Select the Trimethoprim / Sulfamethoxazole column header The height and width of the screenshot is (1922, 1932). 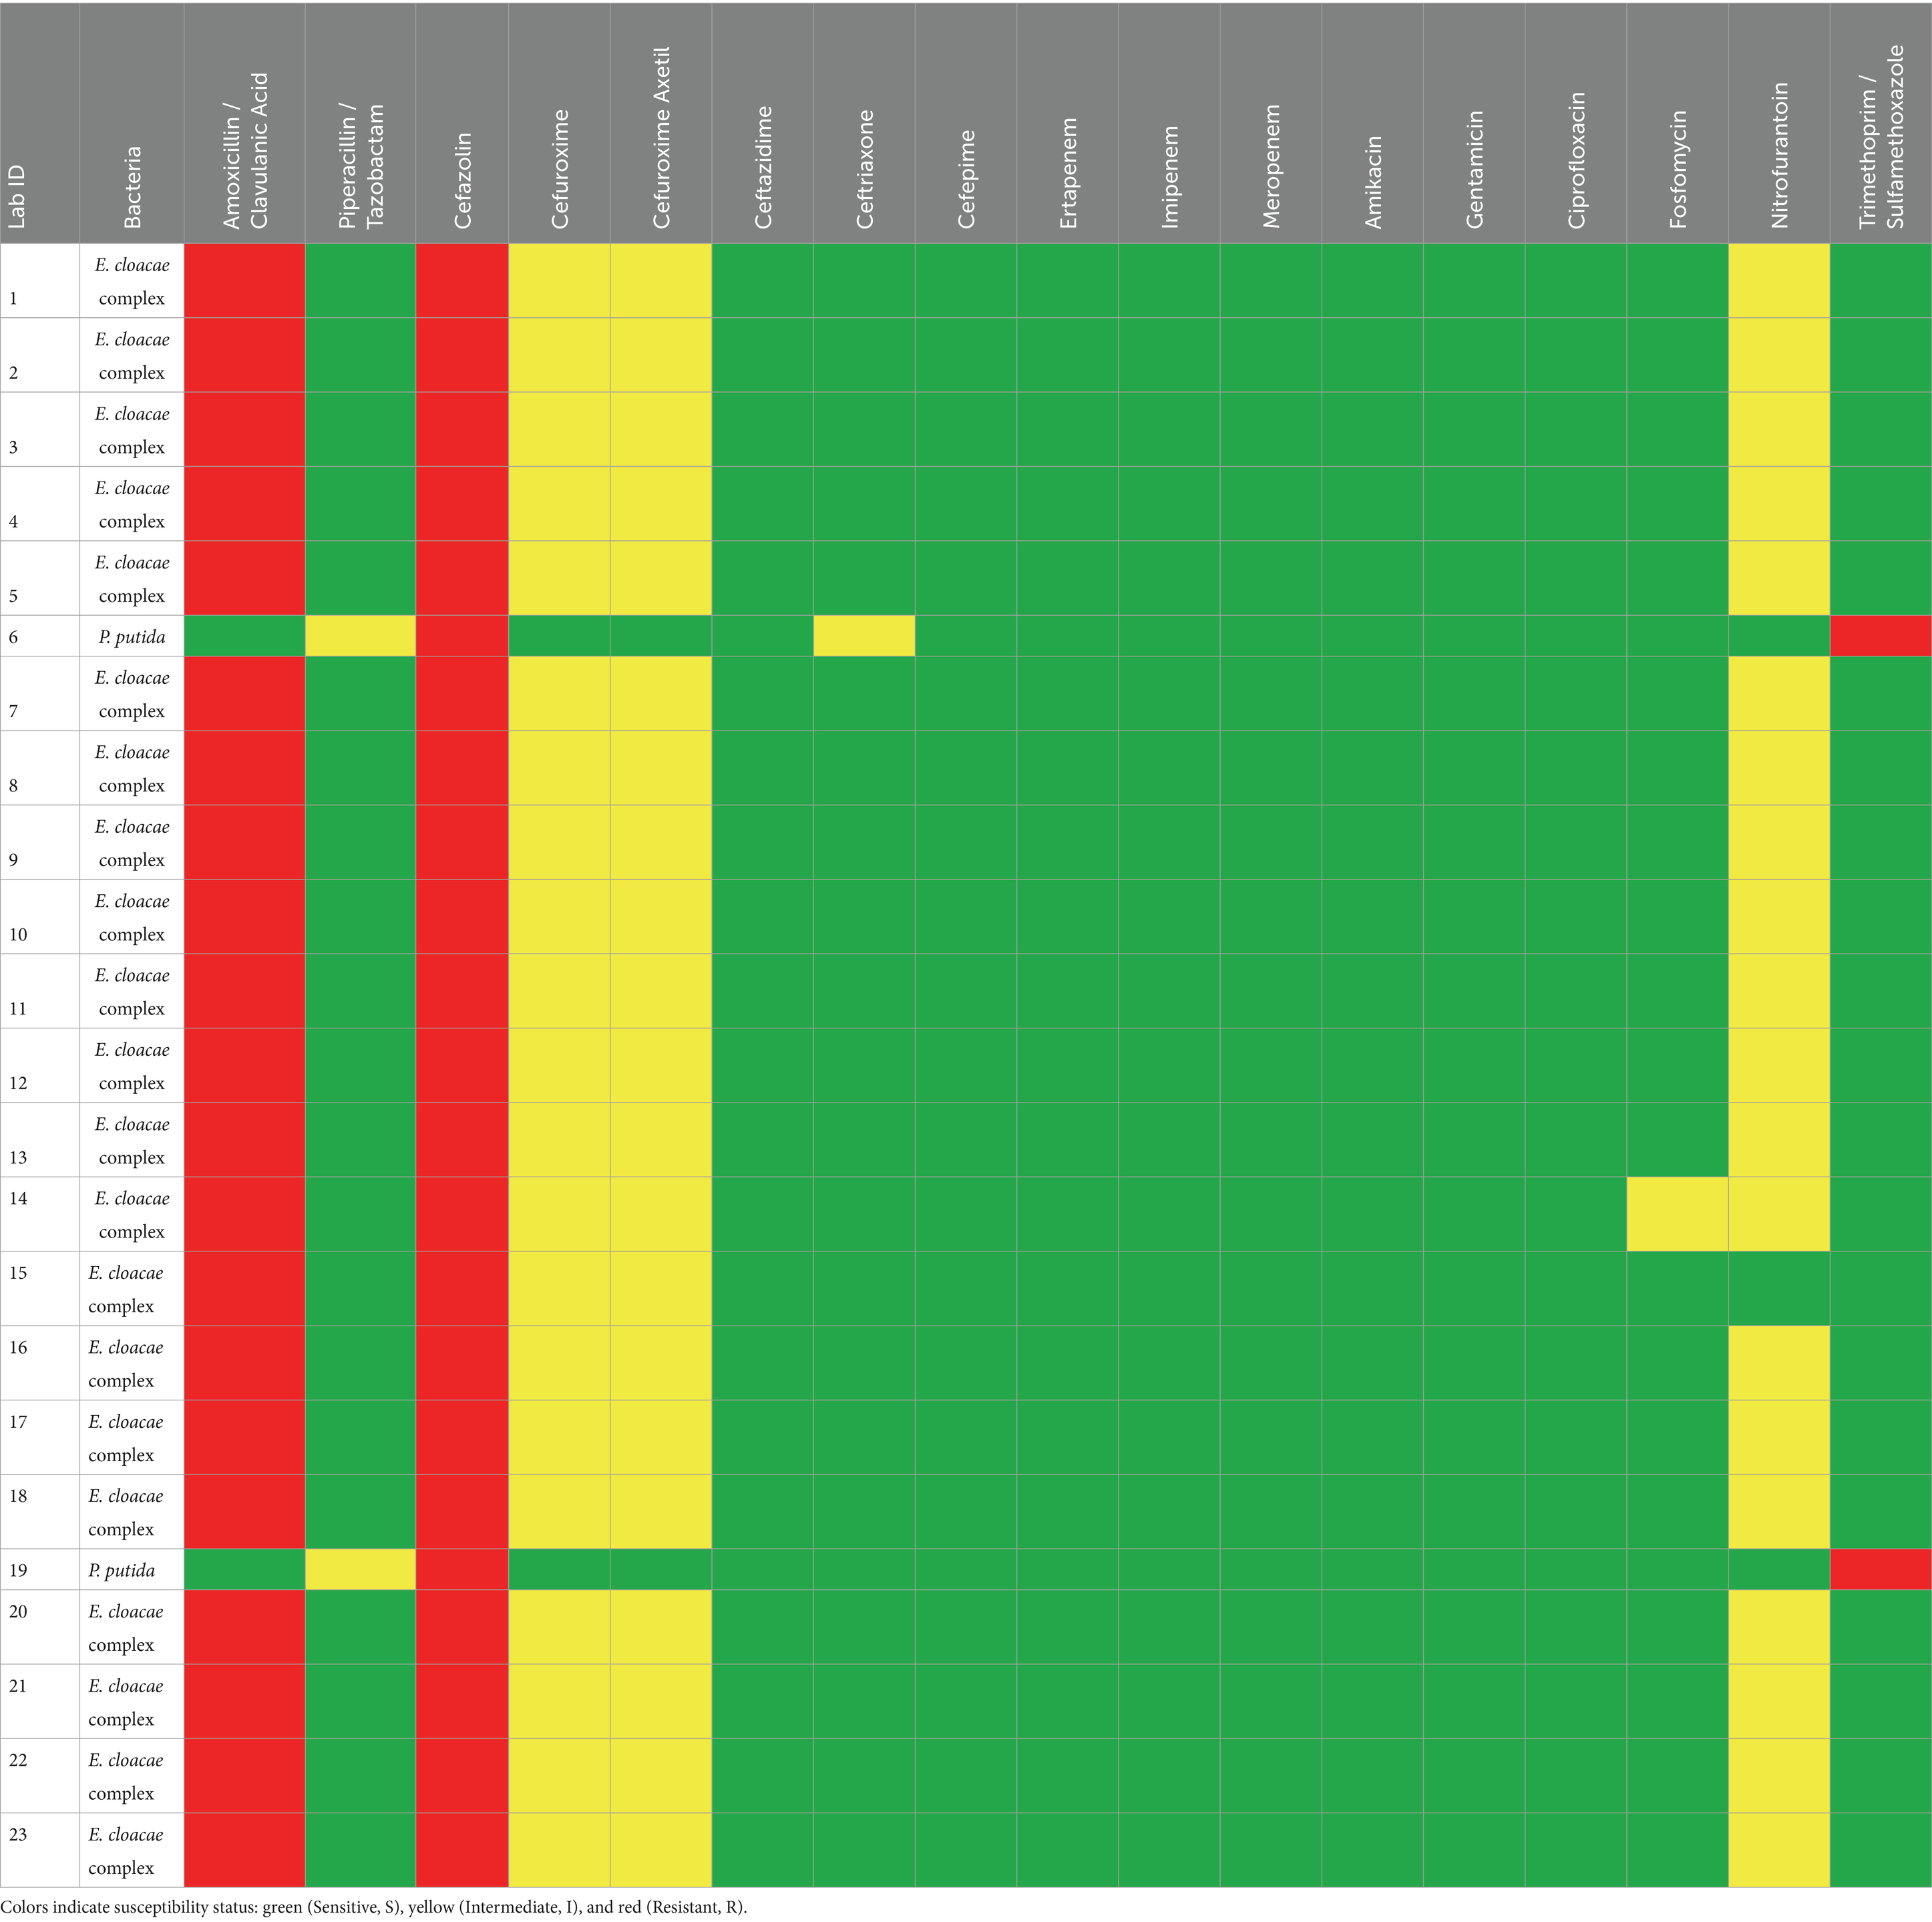pos(1880,122)
